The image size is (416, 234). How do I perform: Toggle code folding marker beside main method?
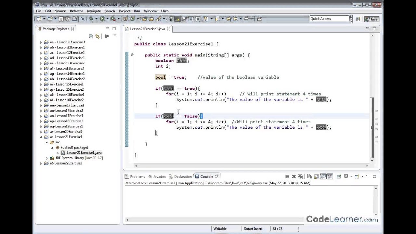(x=132, y=55)
